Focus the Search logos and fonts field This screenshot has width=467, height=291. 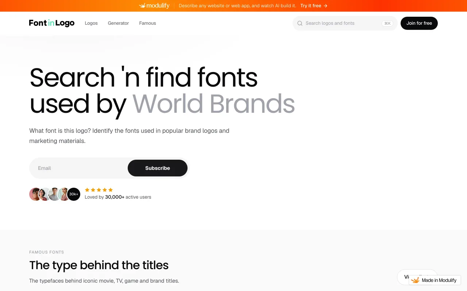click(x=345, y=23)
